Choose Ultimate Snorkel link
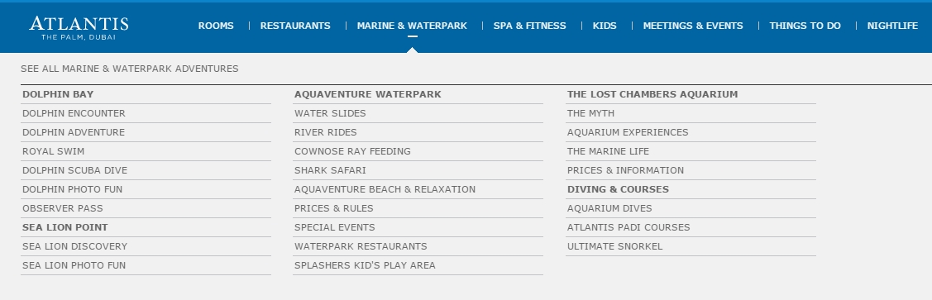This screenshot has height=300, width=932. (x=614, y=246)
